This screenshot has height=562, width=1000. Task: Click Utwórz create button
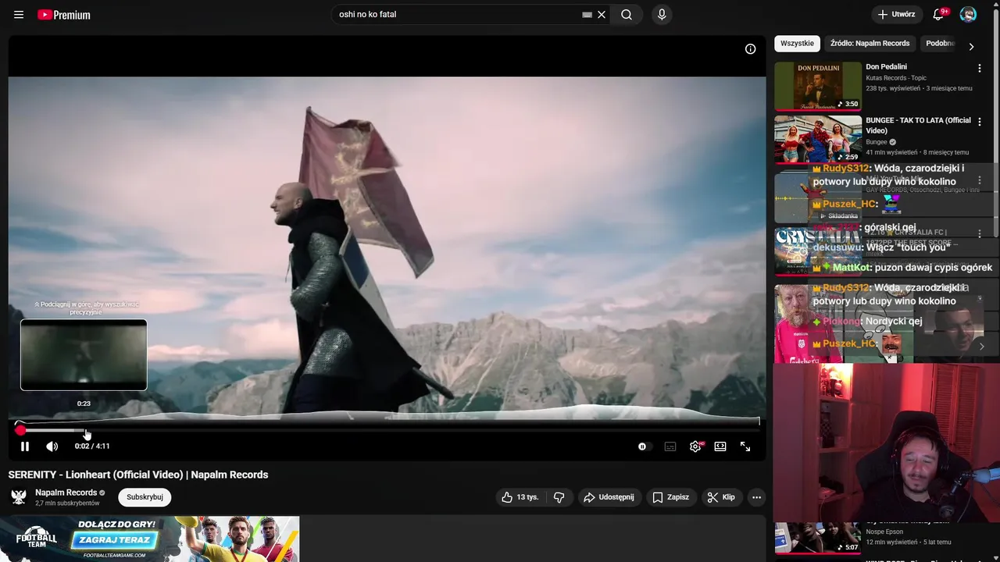click(896, 15)
